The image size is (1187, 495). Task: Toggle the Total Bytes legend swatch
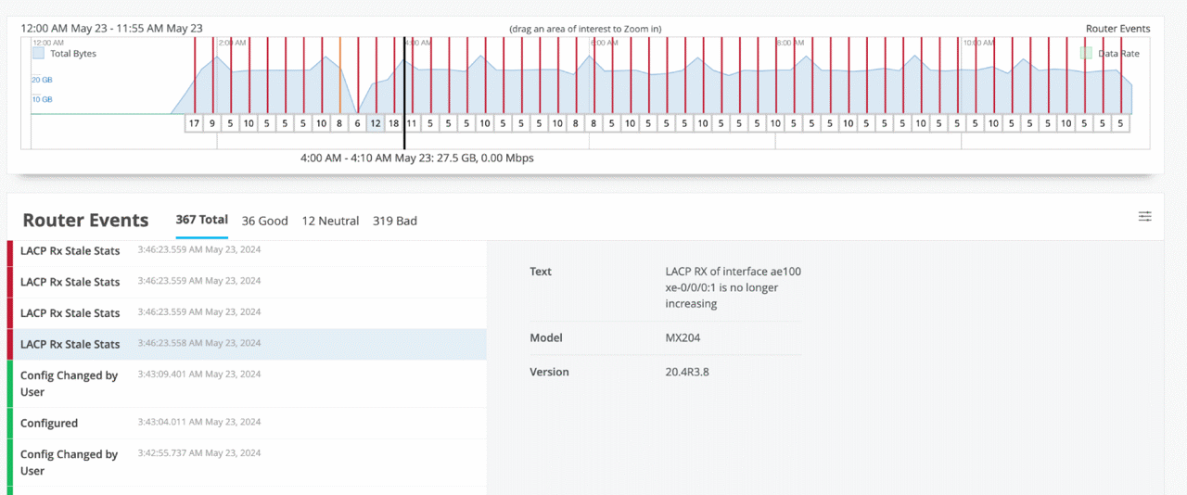pyautogui.click(x=38, y=54)
